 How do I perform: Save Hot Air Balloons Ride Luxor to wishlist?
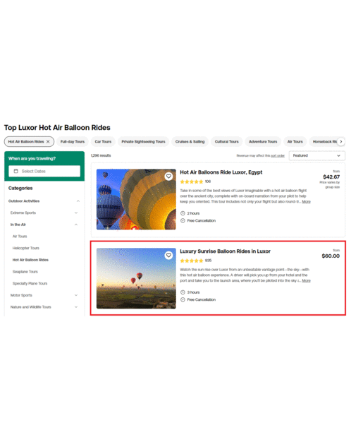tap(168, 176)
